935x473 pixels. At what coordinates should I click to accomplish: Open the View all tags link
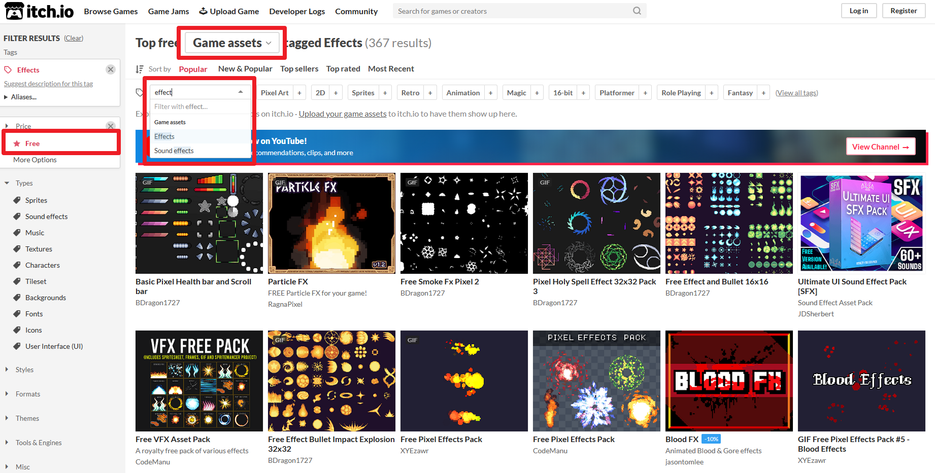pos(796,93)
